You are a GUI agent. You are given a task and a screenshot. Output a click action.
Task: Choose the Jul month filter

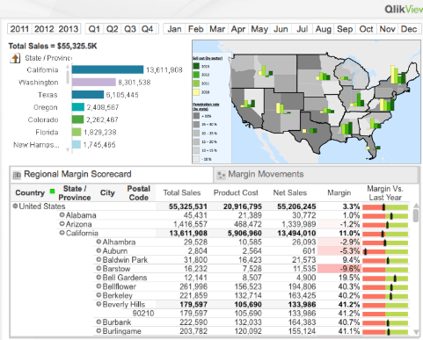[x=302, y=29]
